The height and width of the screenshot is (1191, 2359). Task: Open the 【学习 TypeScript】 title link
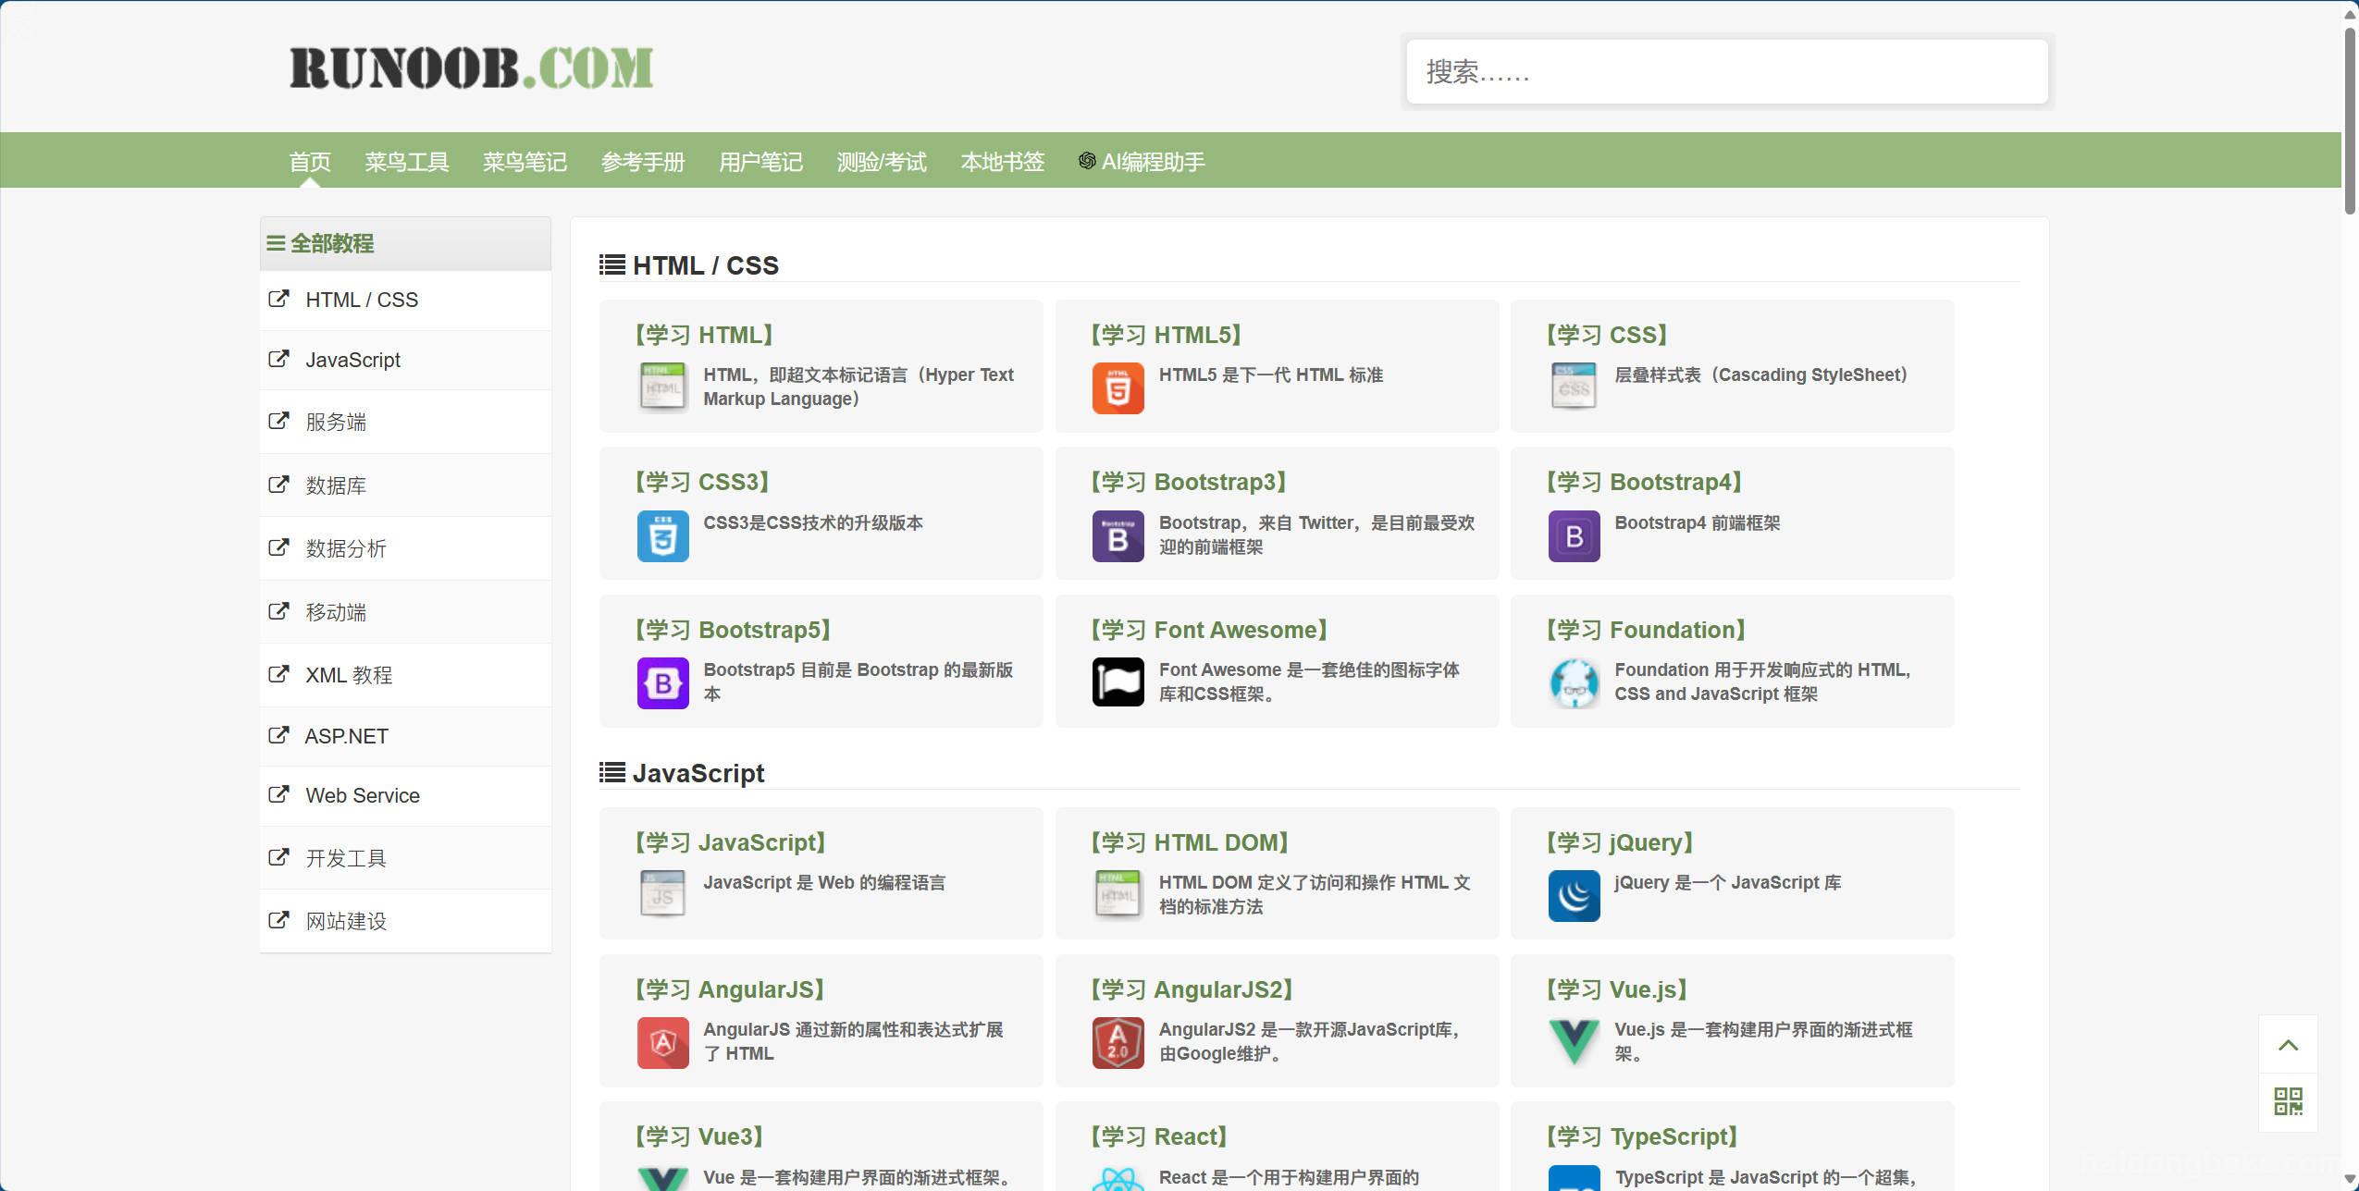coord(1642,1136)
